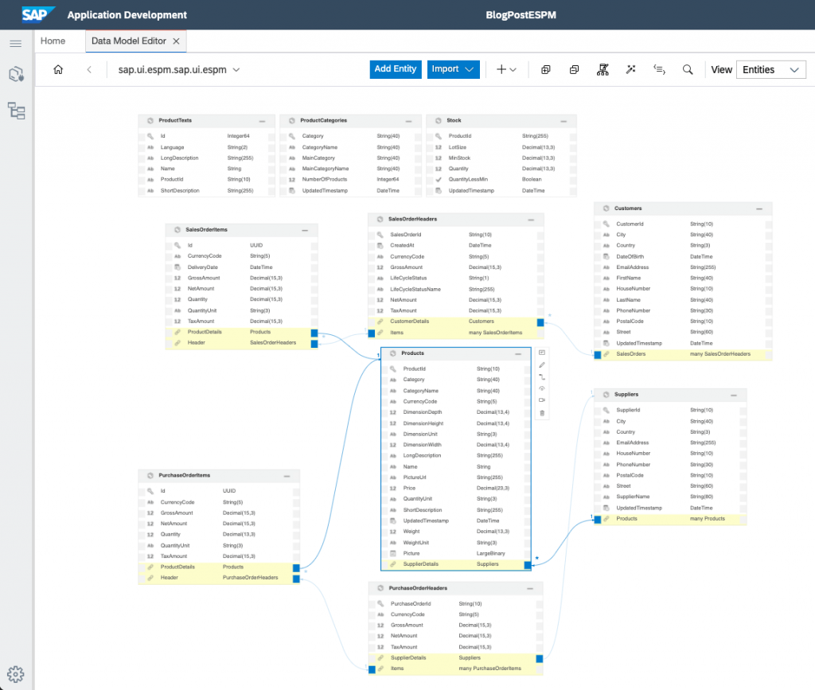Open the View Entities combo box

click(771, 69)
